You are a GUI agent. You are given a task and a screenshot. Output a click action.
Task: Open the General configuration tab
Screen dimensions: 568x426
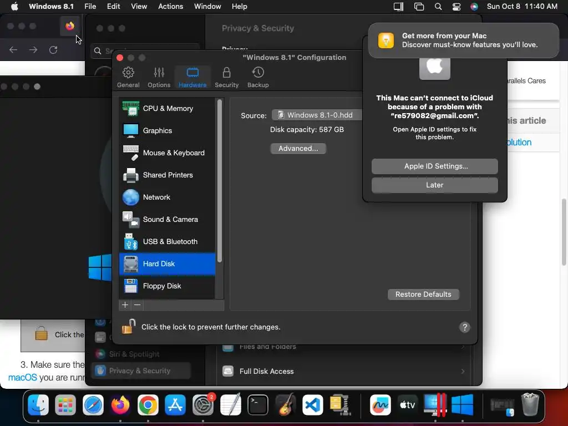pyautogui.click(x=128, y=77)
